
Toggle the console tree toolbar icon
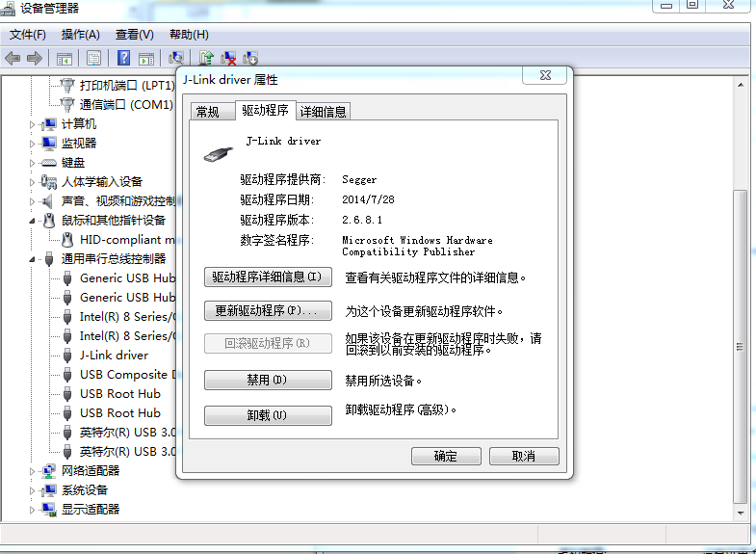(65, 59)
